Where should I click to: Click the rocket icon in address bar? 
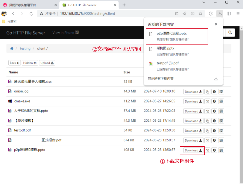tap(184, 14)
